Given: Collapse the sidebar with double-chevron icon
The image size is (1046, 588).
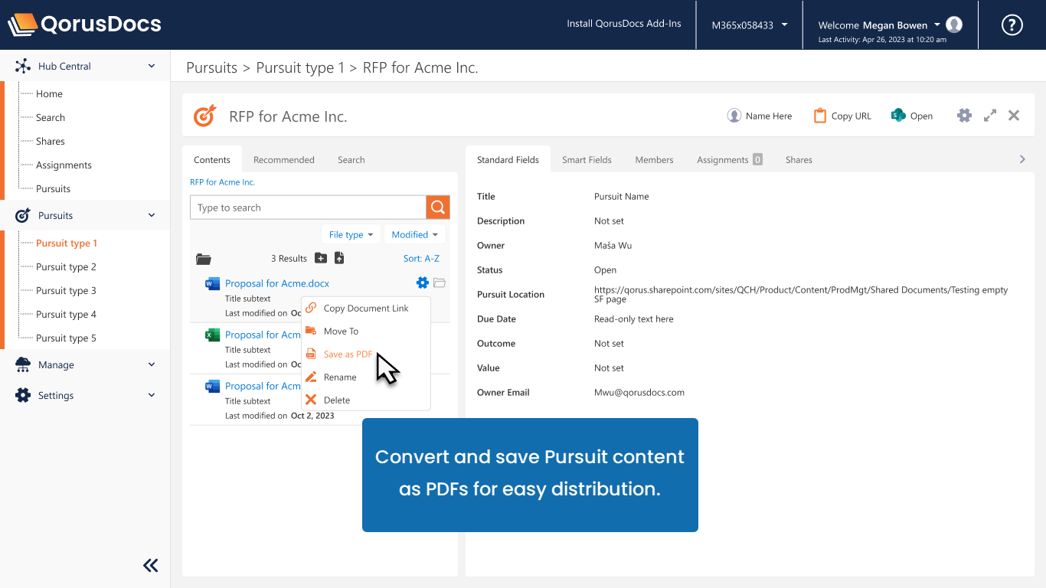Looking at the screenshot, I should coord(151,566).
